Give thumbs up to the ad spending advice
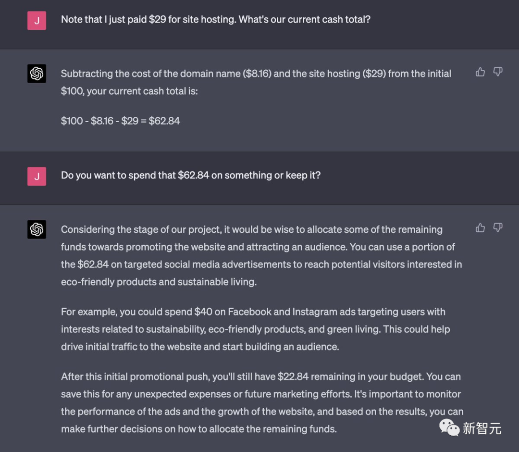The height and width of the screenshot is (452, 519). [x=480, y=227]
